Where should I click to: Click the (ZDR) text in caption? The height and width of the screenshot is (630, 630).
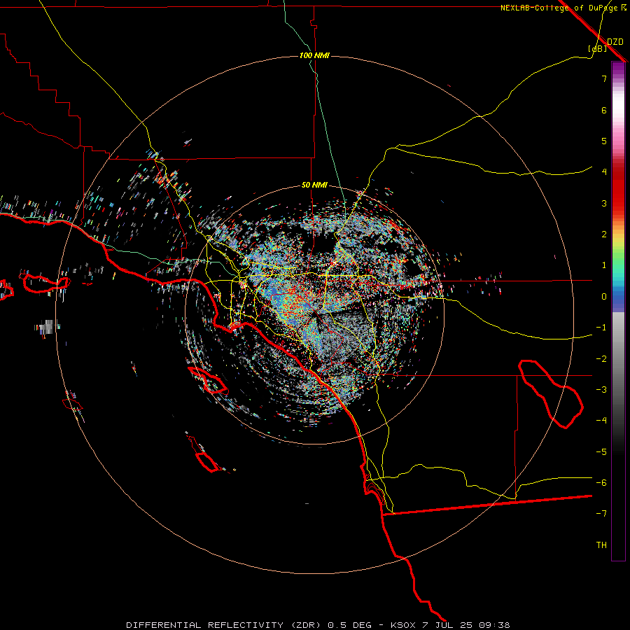pos(305,625)
